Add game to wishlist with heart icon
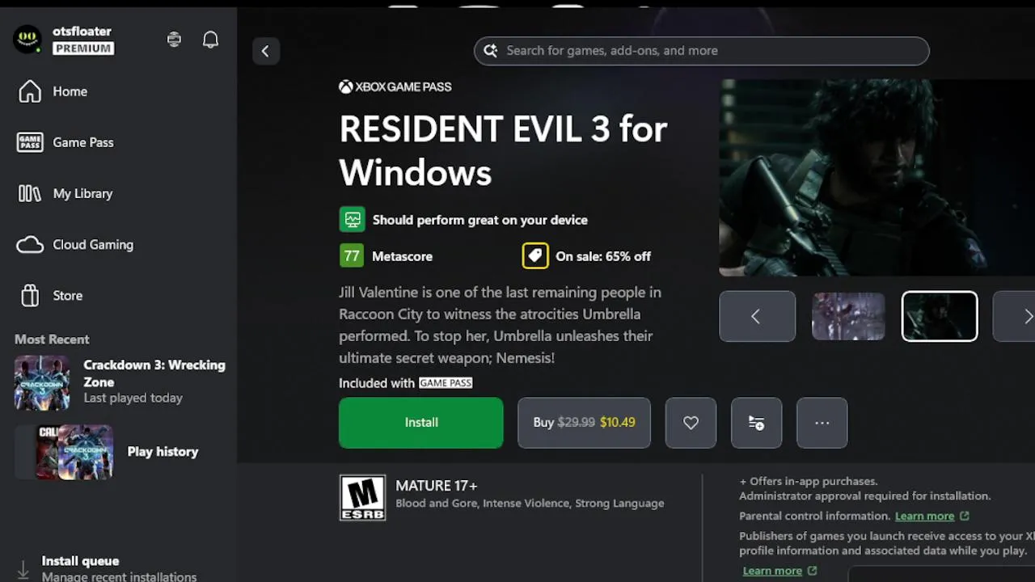The width and height of the screenshot is (1035, 582). tap(691, 423)
